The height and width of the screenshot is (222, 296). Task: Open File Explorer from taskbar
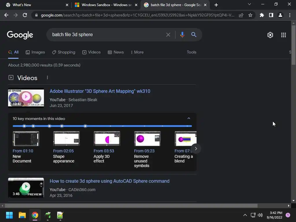pyautogui.click(x=22, y=215)
